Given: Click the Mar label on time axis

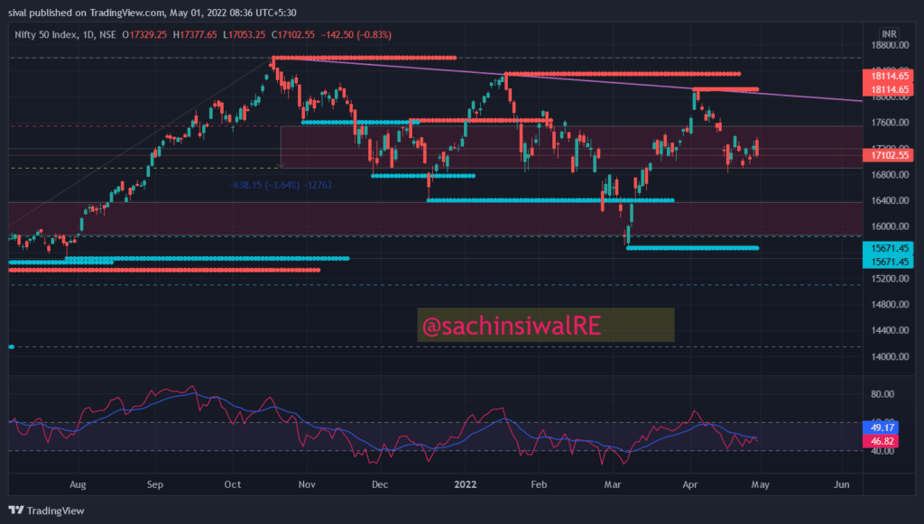Looking at the screenshot, I should 613,484.
